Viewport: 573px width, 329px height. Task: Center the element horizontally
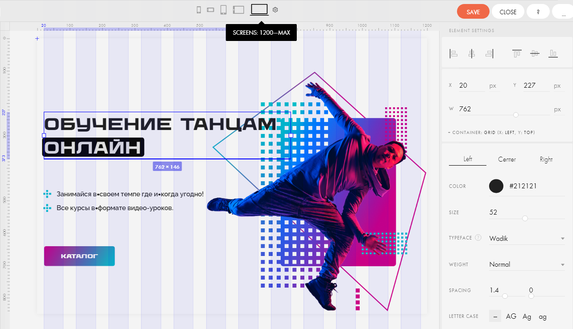tap(472, 54)
